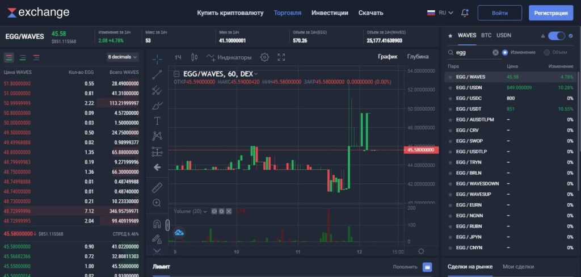Click the Регистрация button
Viewport: 581px width, 277px height.
(550, 12)
